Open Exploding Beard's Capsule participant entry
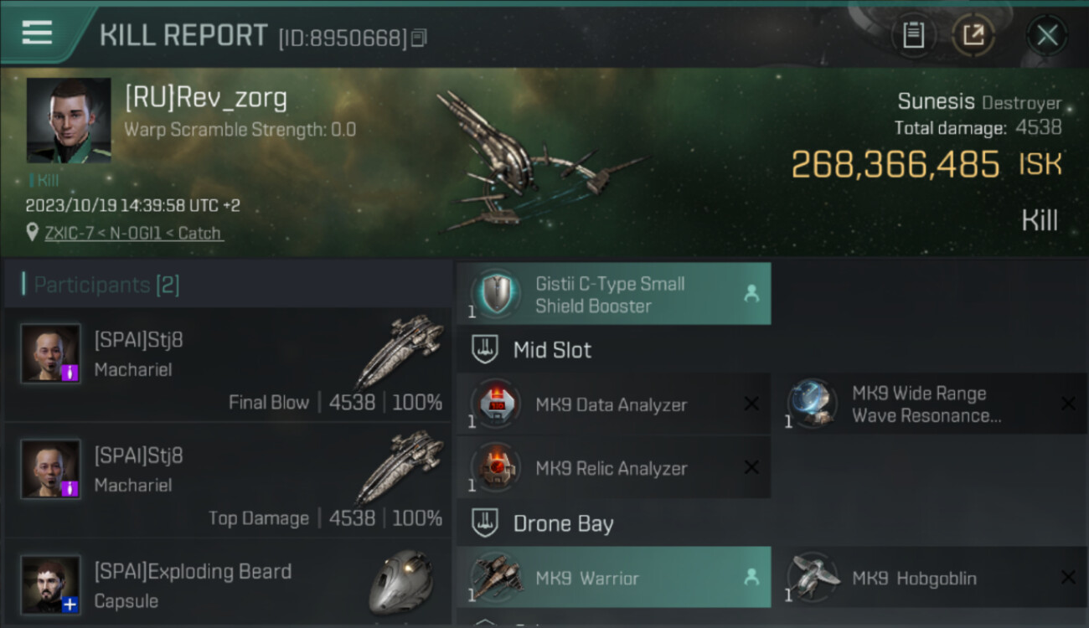The height and width of the screenshot is (628, 1089). click(227, 583)
